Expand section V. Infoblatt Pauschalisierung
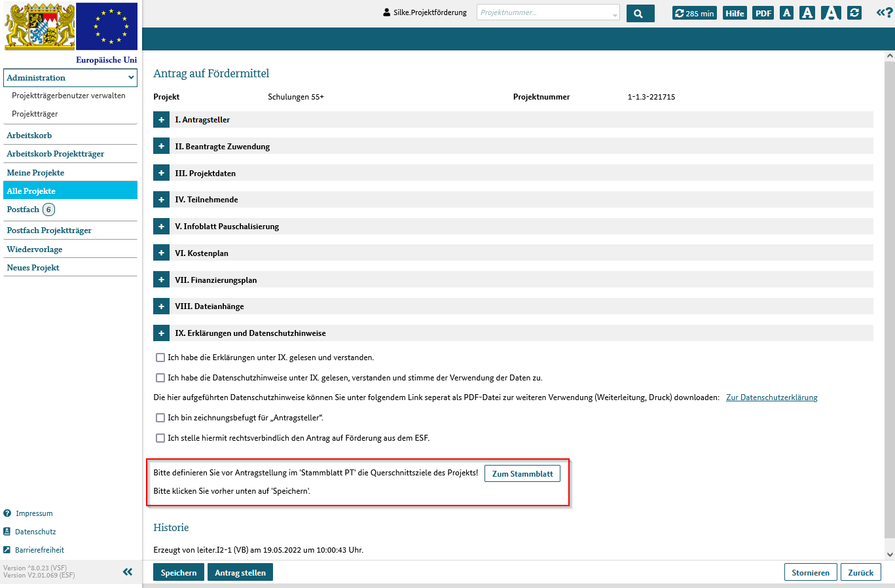 [x=161, y=227]
